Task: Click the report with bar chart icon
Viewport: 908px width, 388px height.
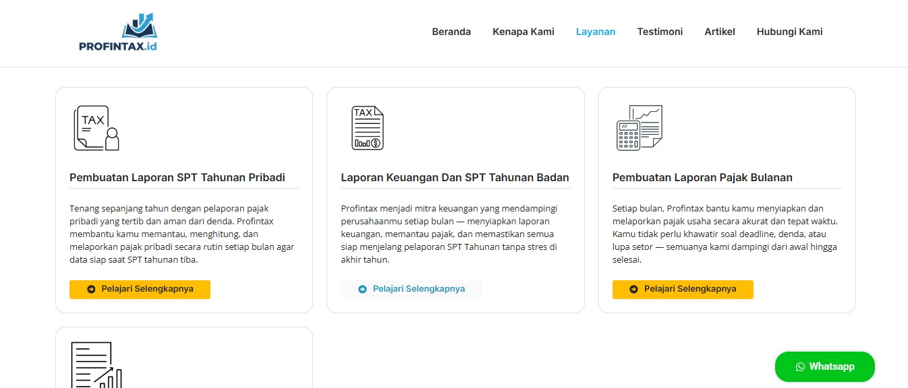Action: point(96,364)
